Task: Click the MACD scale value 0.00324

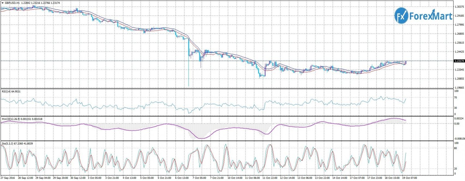Action: 458,119
